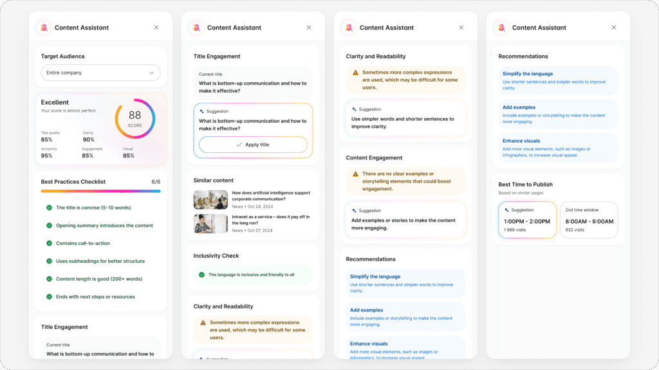Click the sparkle icon above 'Add examples or stories'
The width and height of the screenshot is (659, 370).
[x=354, y=210]
